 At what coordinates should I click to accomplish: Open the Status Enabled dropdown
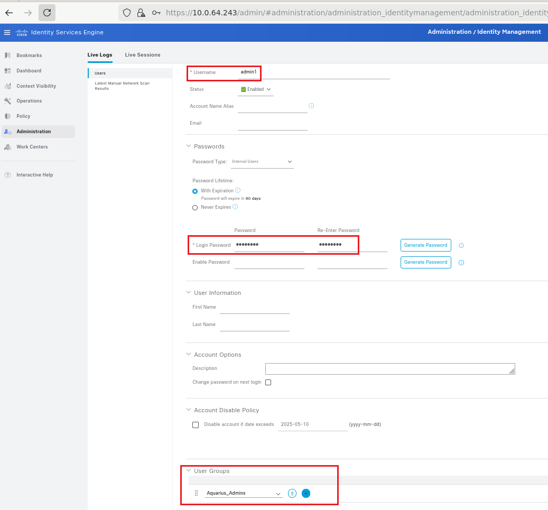tap(256, 89)
